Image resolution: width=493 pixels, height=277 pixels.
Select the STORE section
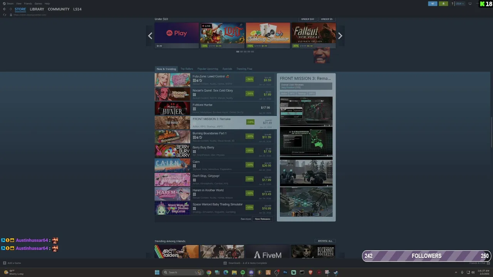click(x=20, y=9)
